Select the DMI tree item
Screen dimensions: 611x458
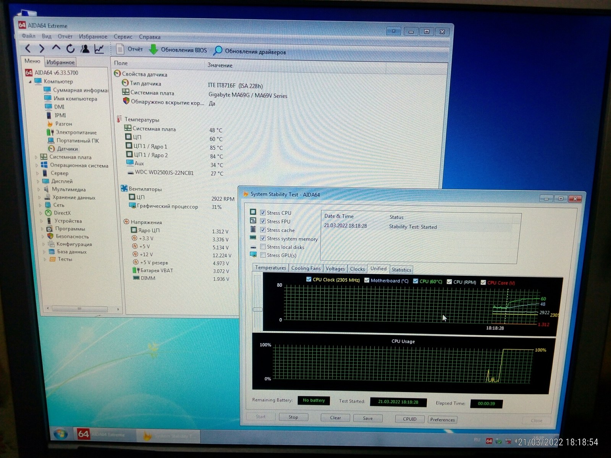click(x=59, y=107)
